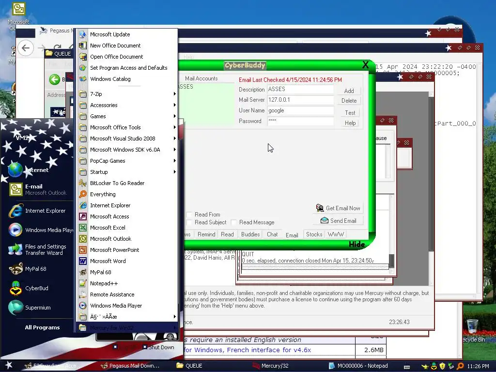Click green back arrow in QUEUE window
Screen dimensions: 496x372
(55, 79)
